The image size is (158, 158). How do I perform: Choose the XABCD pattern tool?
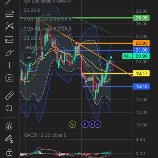[x=9, y=26]
